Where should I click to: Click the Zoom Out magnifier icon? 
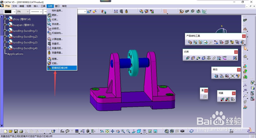tap(128, 131)
